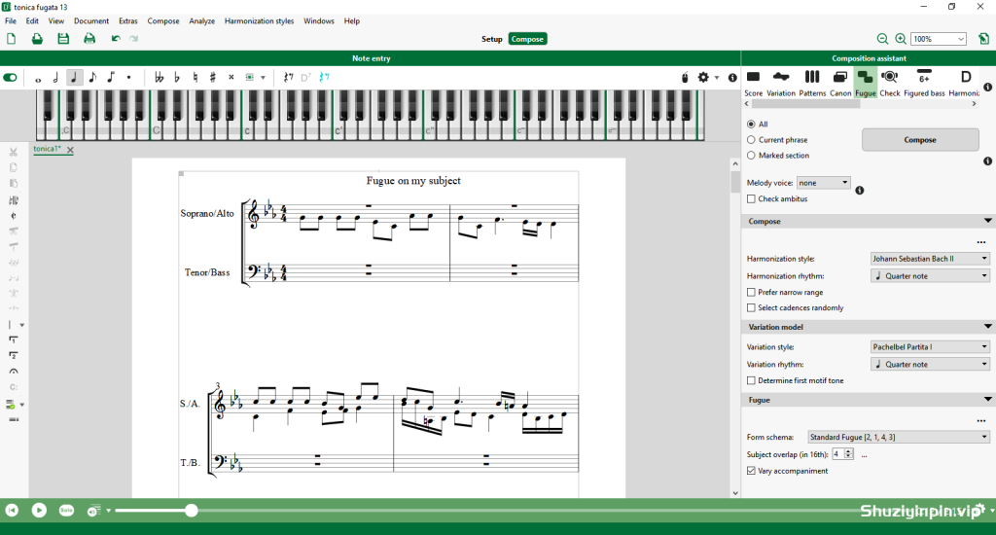
Task: Open File menu
Action: (x=11, y=21)
